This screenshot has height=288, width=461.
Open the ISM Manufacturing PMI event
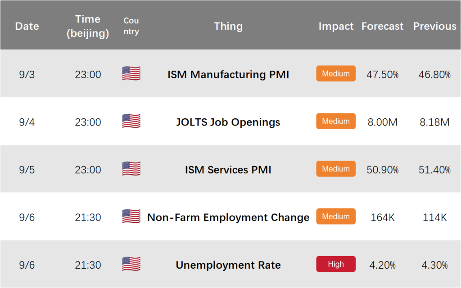click(x=228, y=74)
